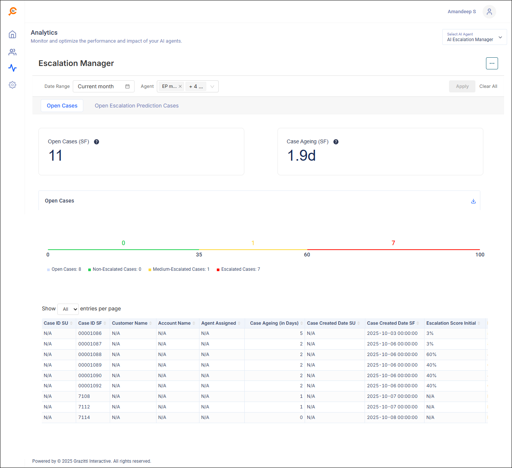Select the Open Cases tab

62,106
